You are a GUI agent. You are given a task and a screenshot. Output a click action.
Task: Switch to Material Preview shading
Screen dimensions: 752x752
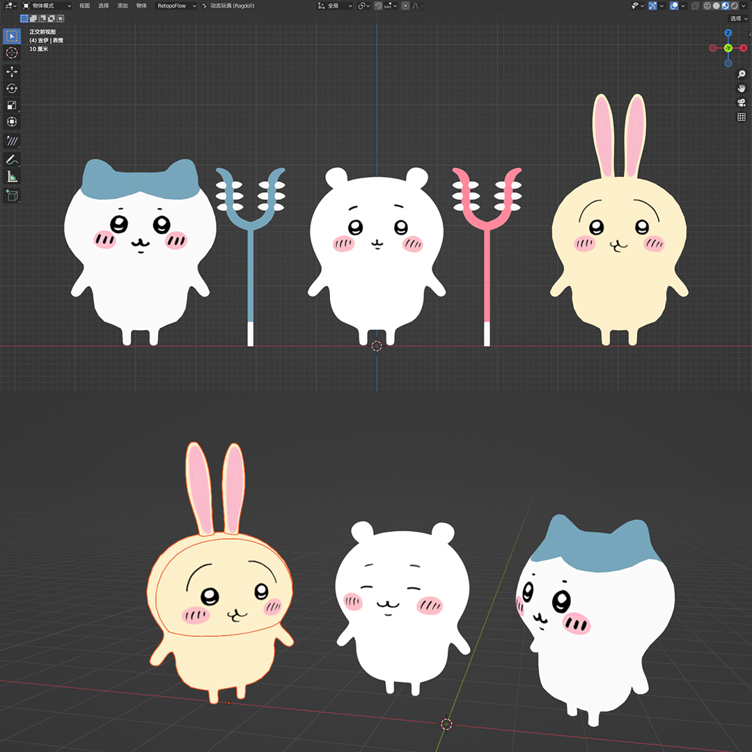(725, 6)
